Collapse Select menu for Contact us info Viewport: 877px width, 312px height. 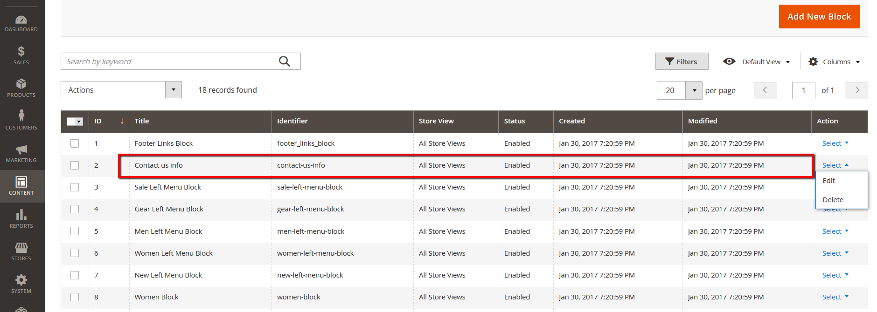coord(835,165)
